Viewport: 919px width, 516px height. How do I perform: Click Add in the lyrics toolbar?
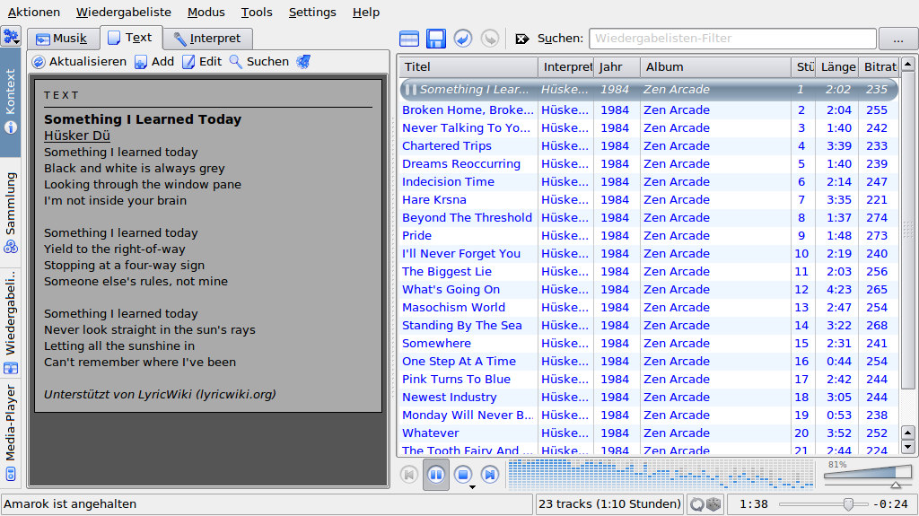[x=154, y=62]
